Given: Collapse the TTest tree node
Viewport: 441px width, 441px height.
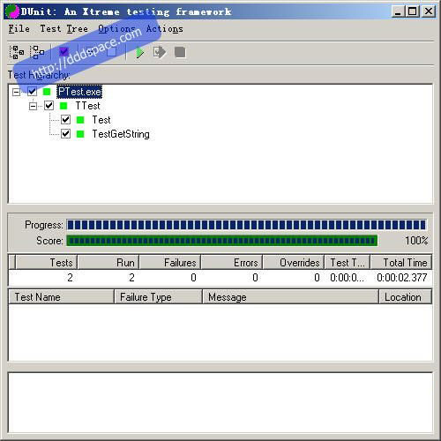Looking at the screenshot, I should pyautogui.click(x=33, y=106).
